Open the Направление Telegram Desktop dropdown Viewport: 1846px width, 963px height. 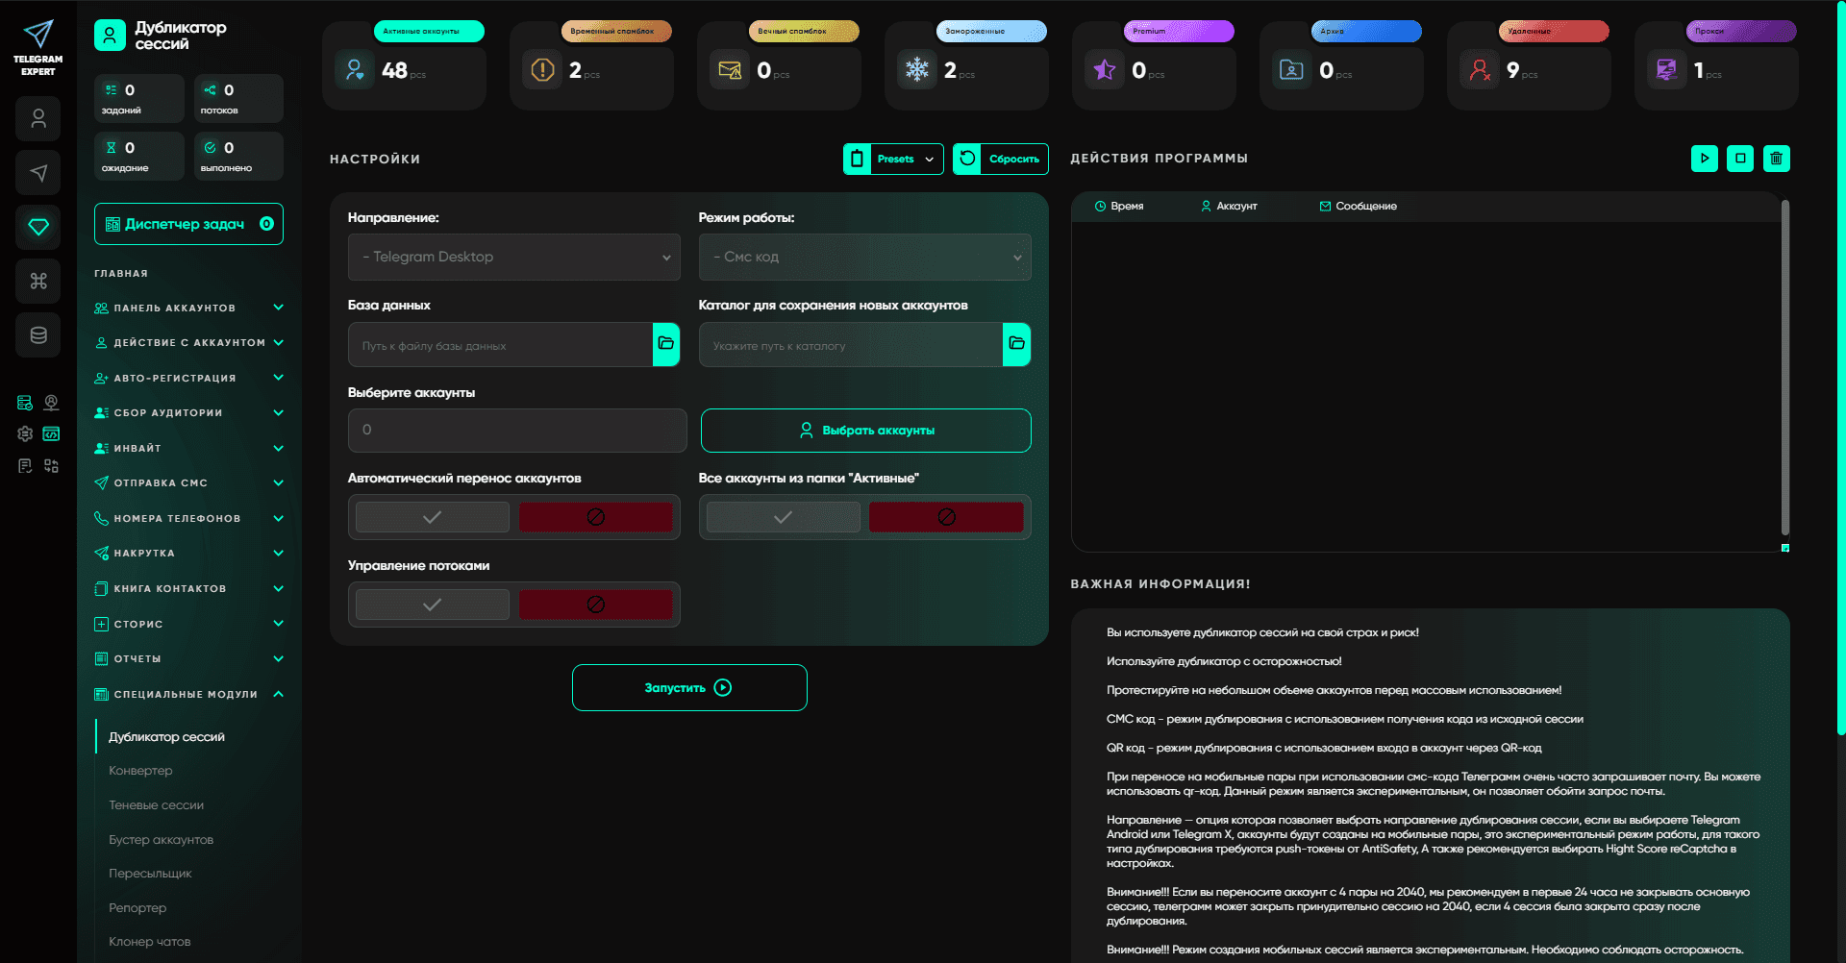(x=513, y=258)
